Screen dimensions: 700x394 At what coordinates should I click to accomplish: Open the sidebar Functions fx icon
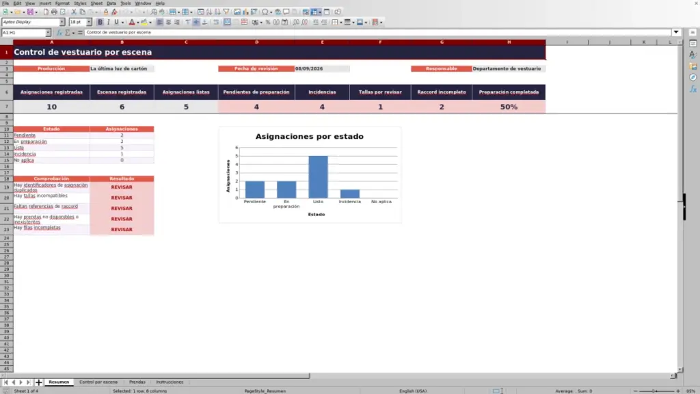coord(693,89)
